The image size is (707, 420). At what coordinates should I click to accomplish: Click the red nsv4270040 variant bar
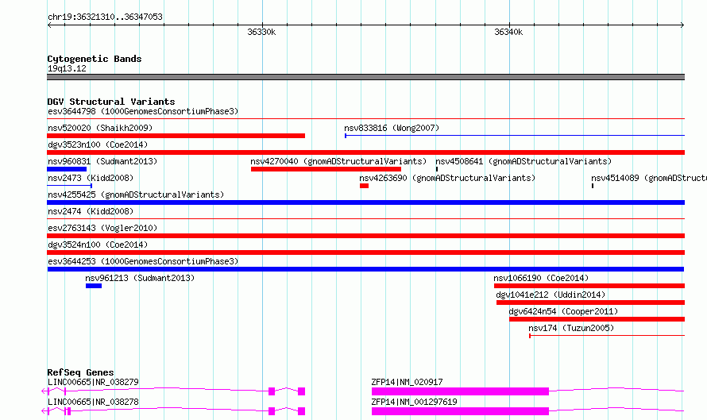point(326,169)
